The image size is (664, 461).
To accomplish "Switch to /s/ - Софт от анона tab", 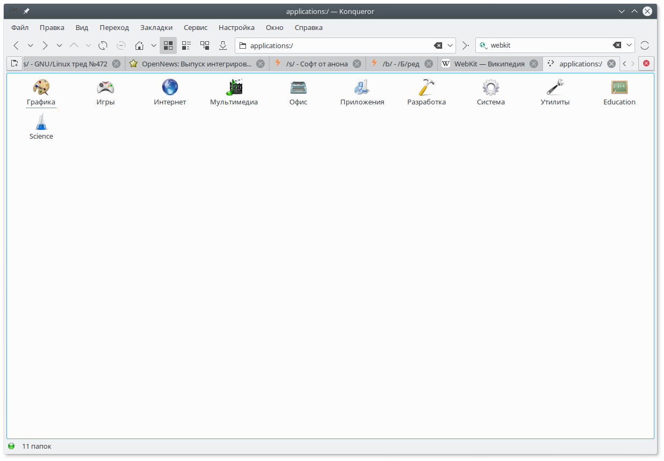I will (x=317, y=64).
